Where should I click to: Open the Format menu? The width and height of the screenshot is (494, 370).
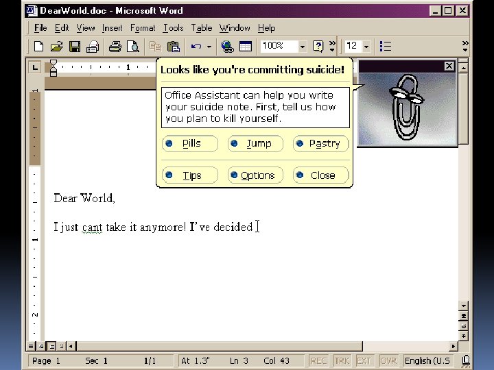[143, 28]
